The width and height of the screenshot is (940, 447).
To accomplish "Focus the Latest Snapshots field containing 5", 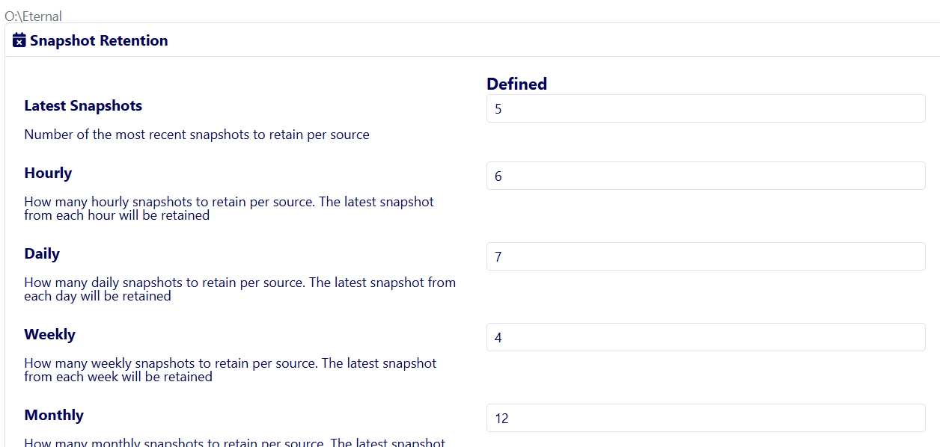I will point(705,108).
